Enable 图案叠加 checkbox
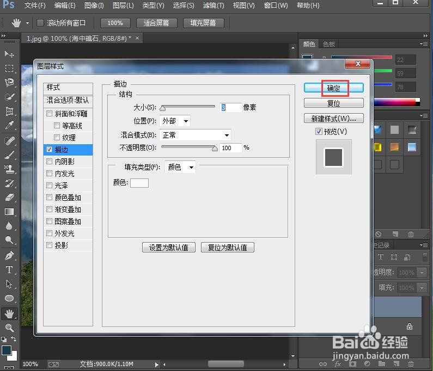The height and width of the screenshot is (371, 433). pyautogui.click(x=50, y=221)
